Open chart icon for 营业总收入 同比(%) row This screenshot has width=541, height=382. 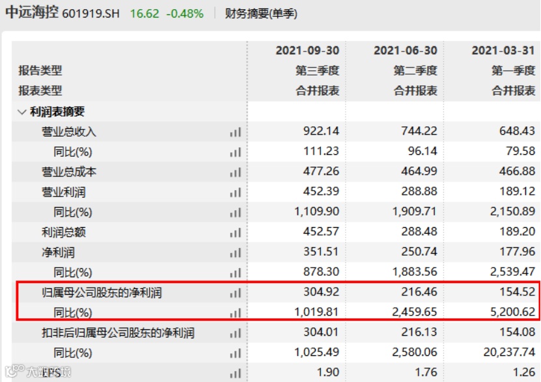[235, 152]
